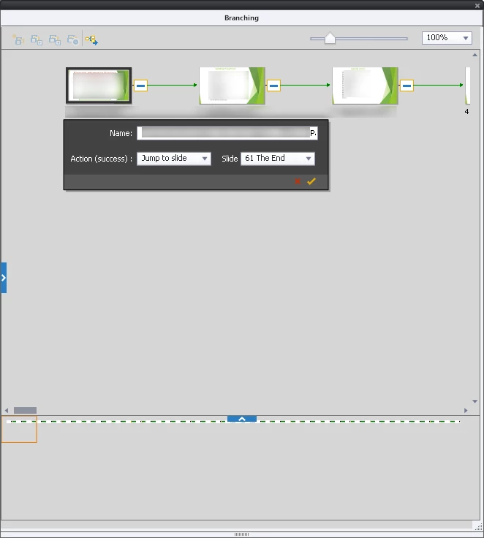This screenshot has width=484, height=538.
Task: Select the second slide thumbnail
Action: 232,86
